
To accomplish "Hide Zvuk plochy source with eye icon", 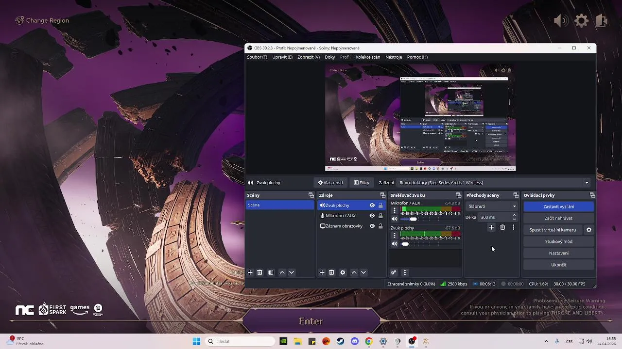I will [x=372, y=206].
